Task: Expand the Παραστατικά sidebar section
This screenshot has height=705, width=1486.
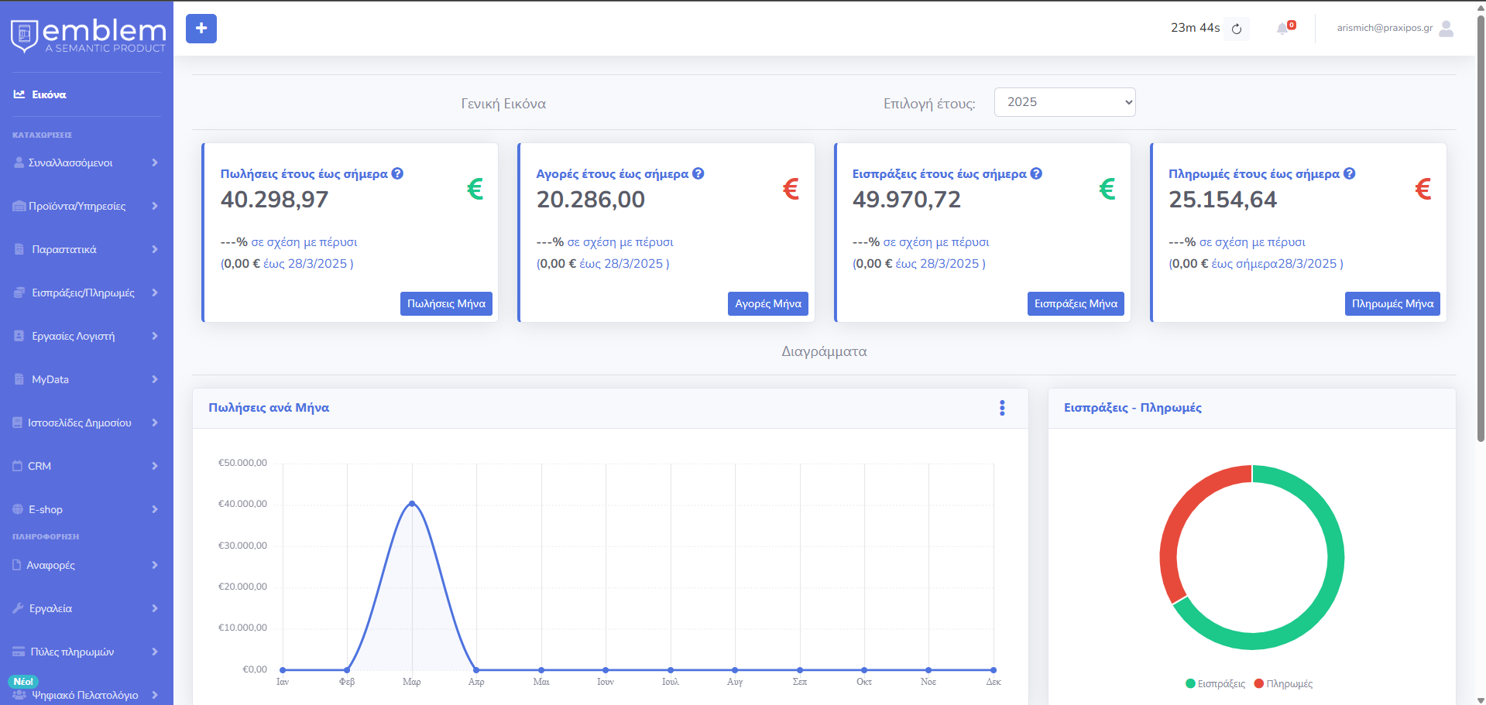Action: click(87, 249)
